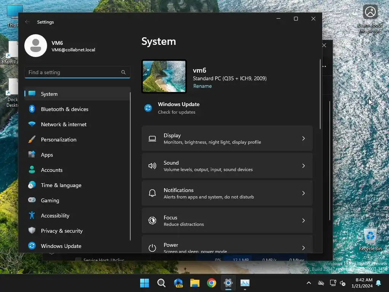This screenshot has height=292, width=389.
Task: Click the Windows Update refresh icon in main pane
Action: coord(148,108)
